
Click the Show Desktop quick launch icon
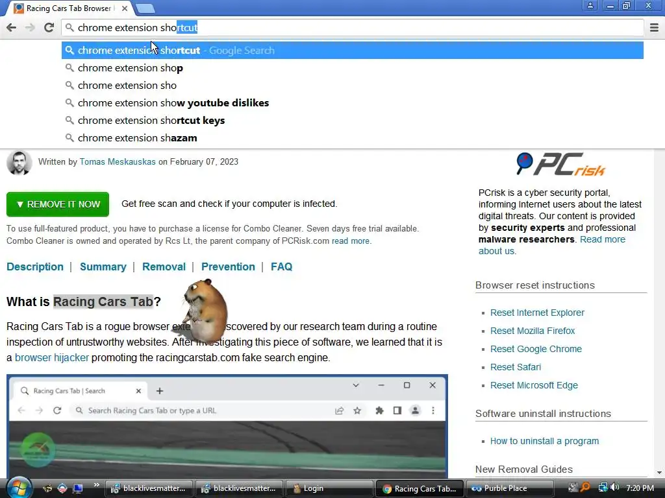tap(78, 488)
